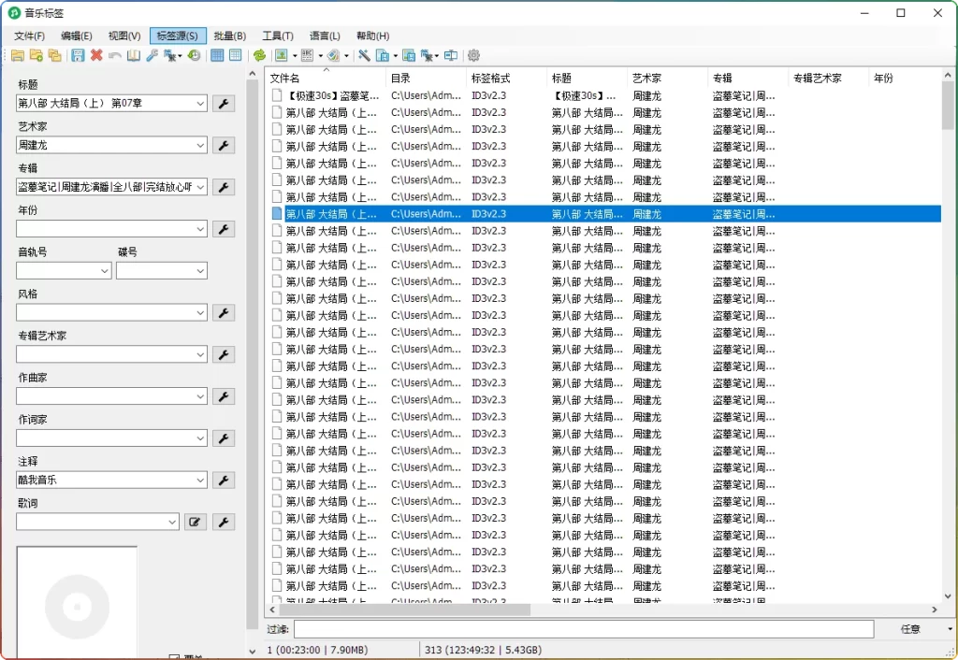Open the 标签源(S) menu
Image resolution: width=958 pixels, height=660 pixels.
[177, 36]
